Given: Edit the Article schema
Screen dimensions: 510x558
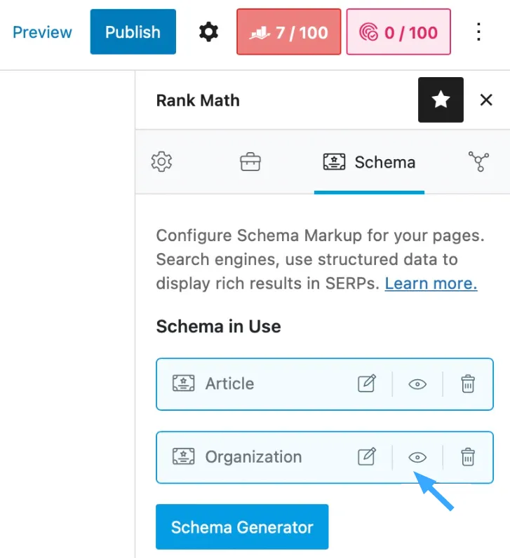Looking at the screenshot, I should (367, 383).
